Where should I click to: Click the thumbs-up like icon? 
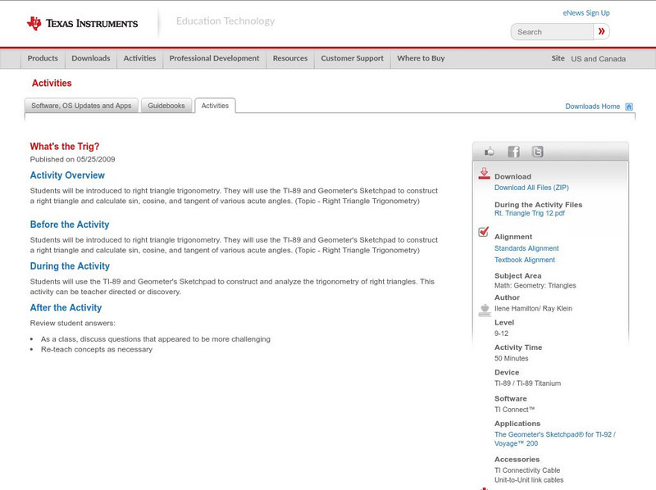pos(490,152)
